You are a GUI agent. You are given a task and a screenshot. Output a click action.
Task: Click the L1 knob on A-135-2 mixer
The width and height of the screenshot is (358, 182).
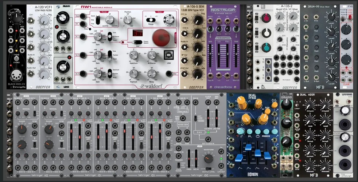[280, 16]
